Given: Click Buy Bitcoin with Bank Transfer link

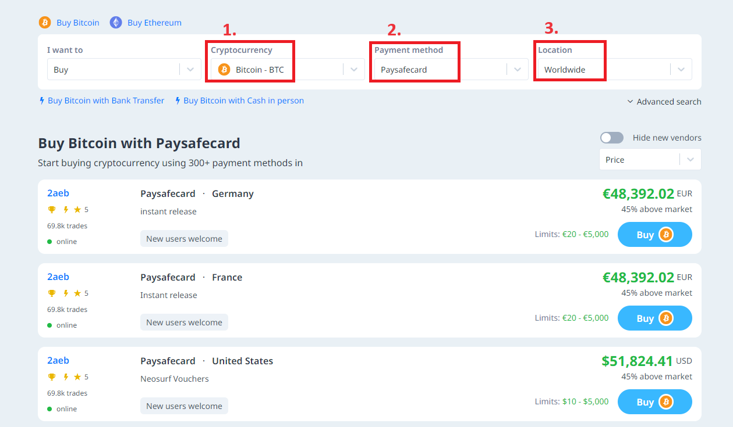Looking at the screenshot, I should (x=106, y=101).
